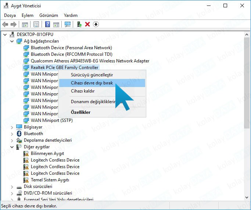This screenshot has height=210, width=251.
Task: Click the Qualcomm Atheros adapter icon
Action: coord(26,61)
